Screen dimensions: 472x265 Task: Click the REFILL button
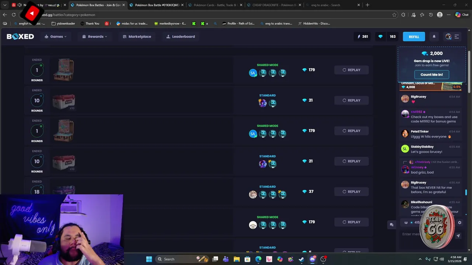[x=414, y=36]
